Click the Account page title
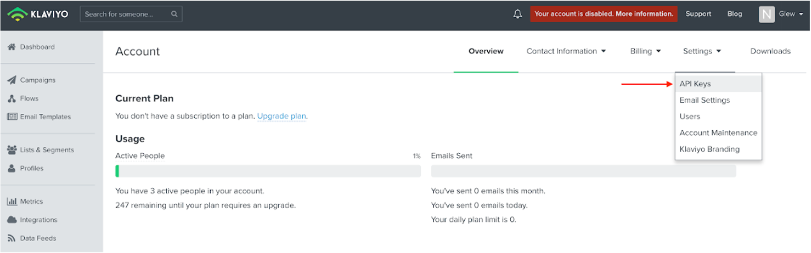811x253 pixels. (137, 52)
